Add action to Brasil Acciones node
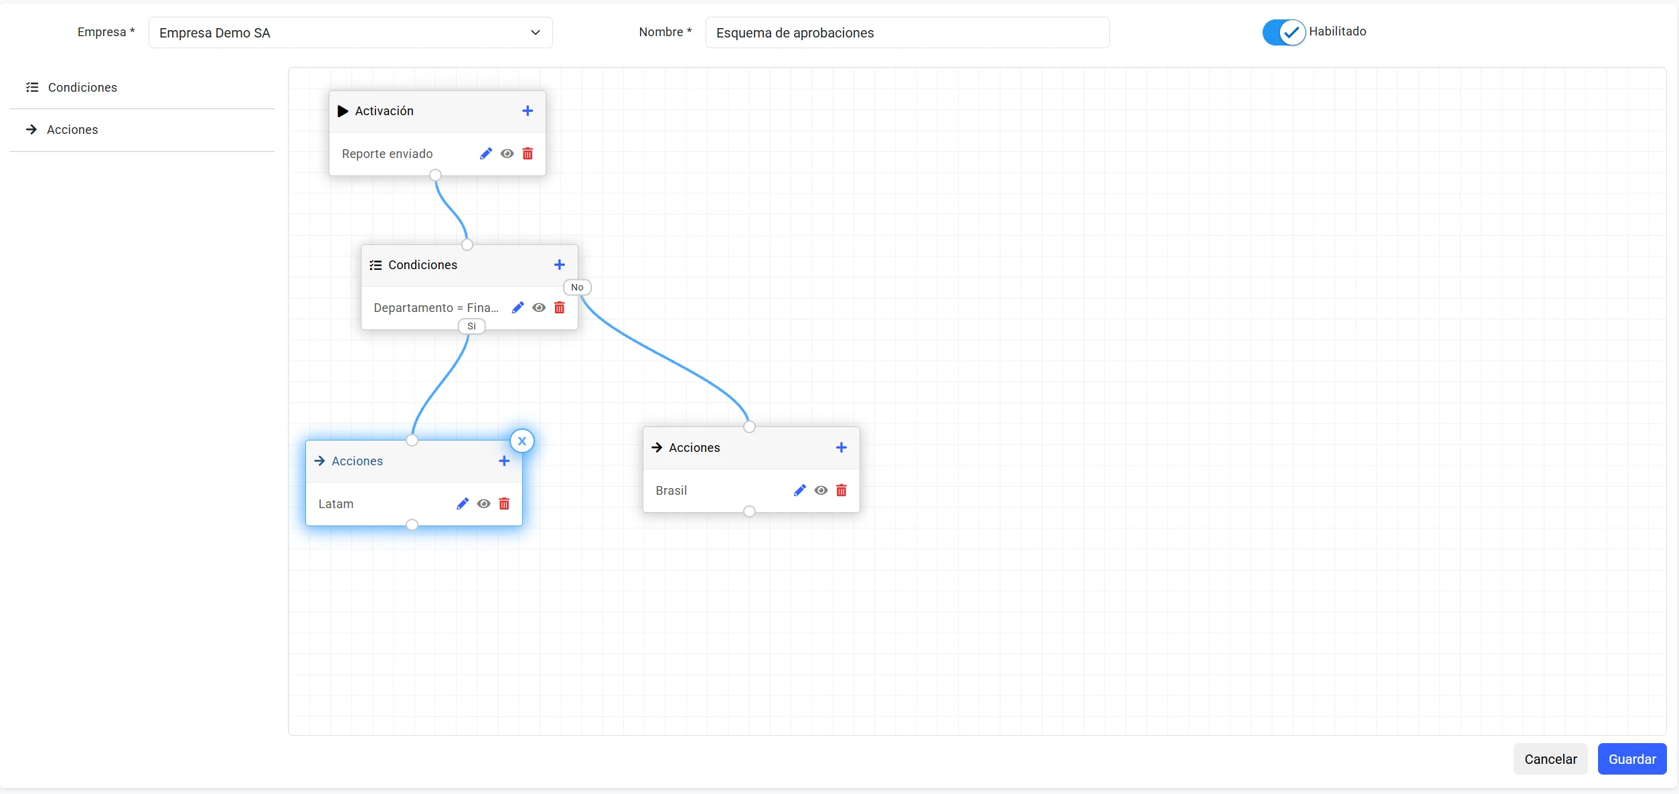This screenshot has height=794, width=1679. pos(842,448)
